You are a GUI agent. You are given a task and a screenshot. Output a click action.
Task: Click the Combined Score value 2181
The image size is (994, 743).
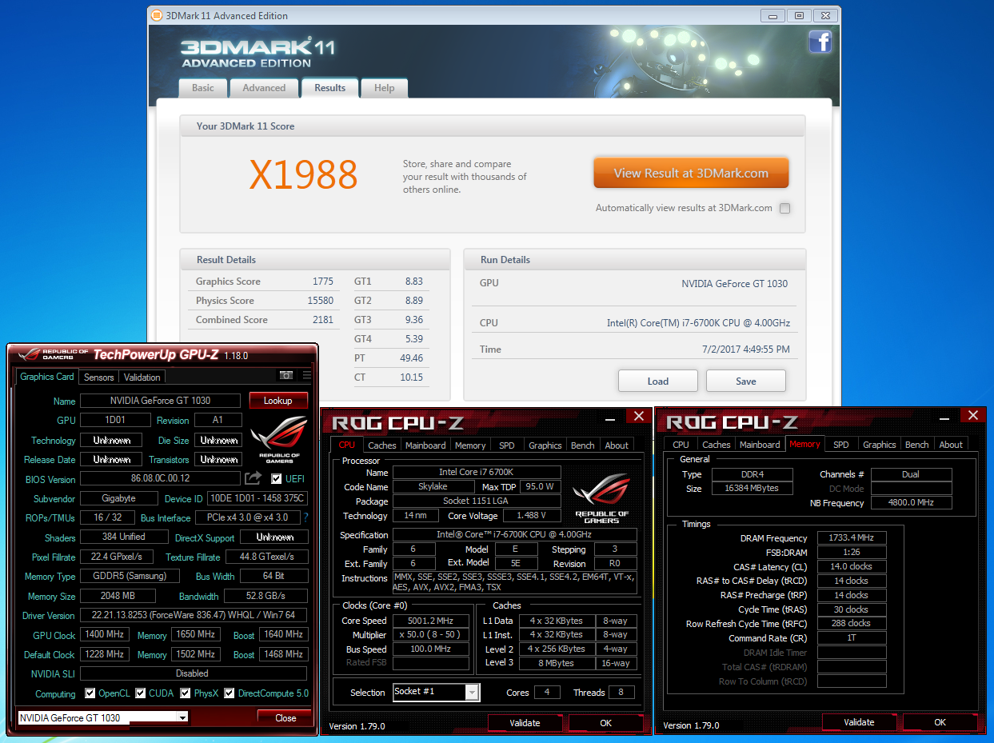[323, 320]
